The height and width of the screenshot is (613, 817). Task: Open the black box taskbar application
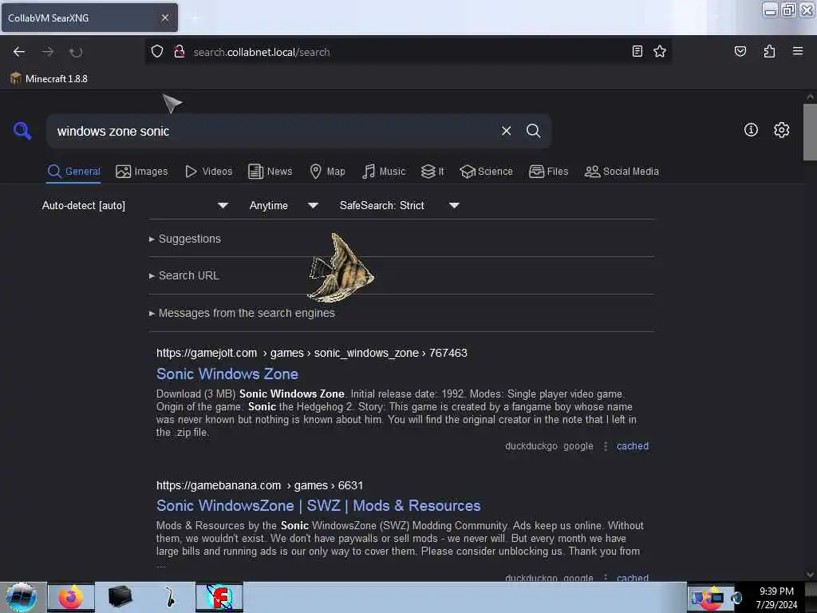(x=120, y=597)
